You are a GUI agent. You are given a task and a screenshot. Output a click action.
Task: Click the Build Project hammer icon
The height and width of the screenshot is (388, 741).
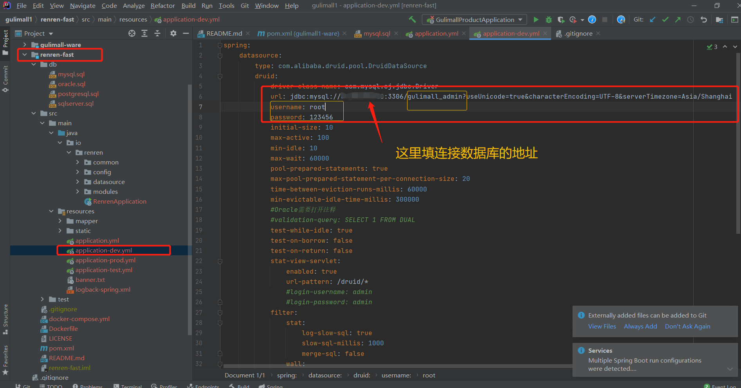(x=412, y=20)
